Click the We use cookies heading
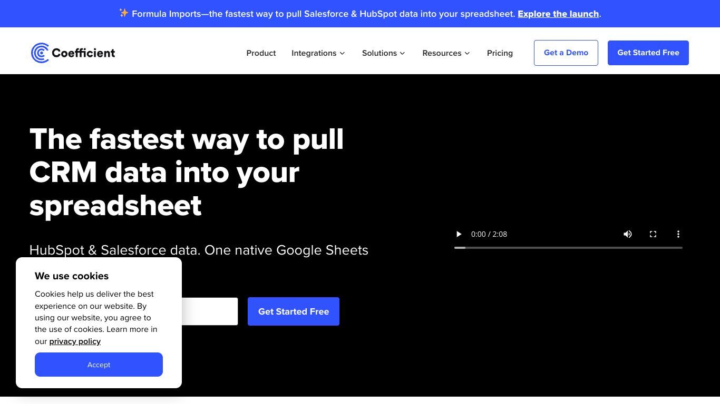The width and height of the screenshot is (720, 404). 72,276
